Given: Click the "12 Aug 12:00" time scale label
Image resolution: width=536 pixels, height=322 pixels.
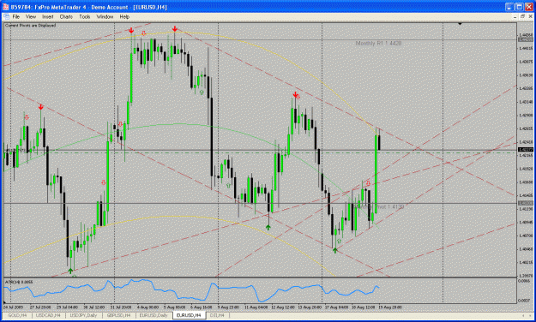Looking at the screenshot, I should 283,307.
